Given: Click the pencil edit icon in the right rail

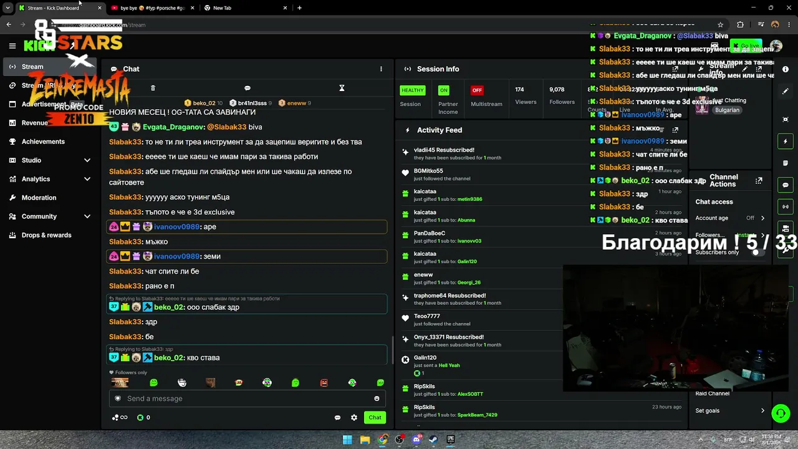Looking at the screenshot, I should pyautogui.click(x=786, y=91).
